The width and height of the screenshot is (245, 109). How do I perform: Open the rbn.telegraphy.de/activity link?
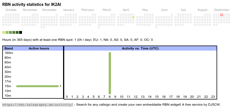(37, 105)
